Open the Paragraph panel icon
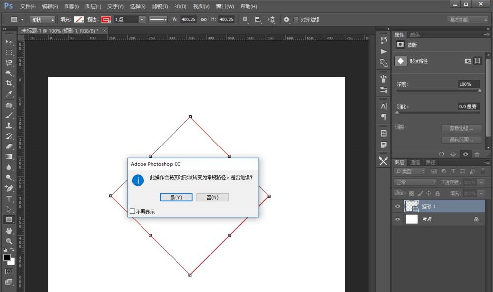Image resolution: width=493 pixels, height=292 pixels. 383,117
